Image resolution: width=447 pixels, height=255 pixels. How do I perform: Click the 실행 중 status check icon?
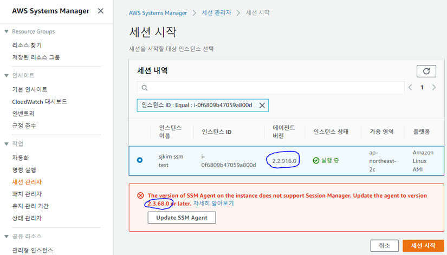(316, 161)
